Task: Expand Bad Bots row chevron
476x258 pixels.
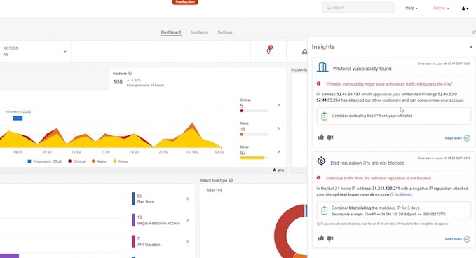Action: click(188, 198)
